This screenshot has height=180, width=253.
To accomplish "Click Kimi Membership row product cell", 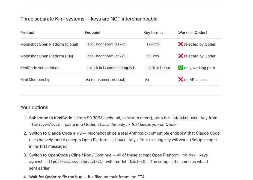I will pyautogui.click(x=35, y=80).
